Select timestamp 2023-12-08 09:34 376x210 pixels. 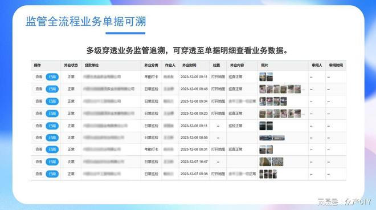194,102
